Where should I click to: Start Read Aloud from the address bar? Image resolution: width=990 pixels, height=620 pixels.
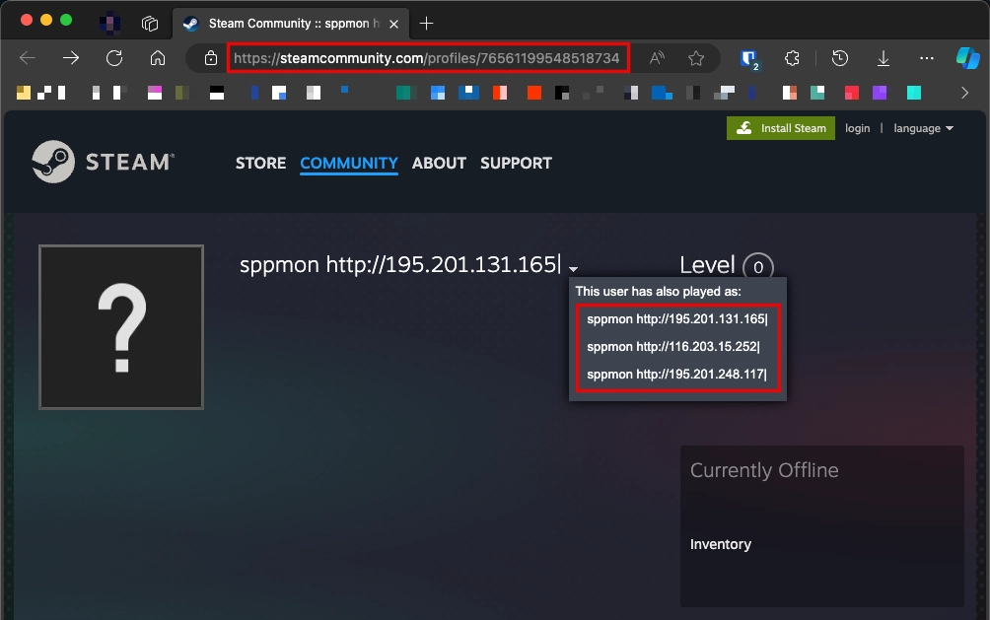pyautogui.click(x=656, y=58)
